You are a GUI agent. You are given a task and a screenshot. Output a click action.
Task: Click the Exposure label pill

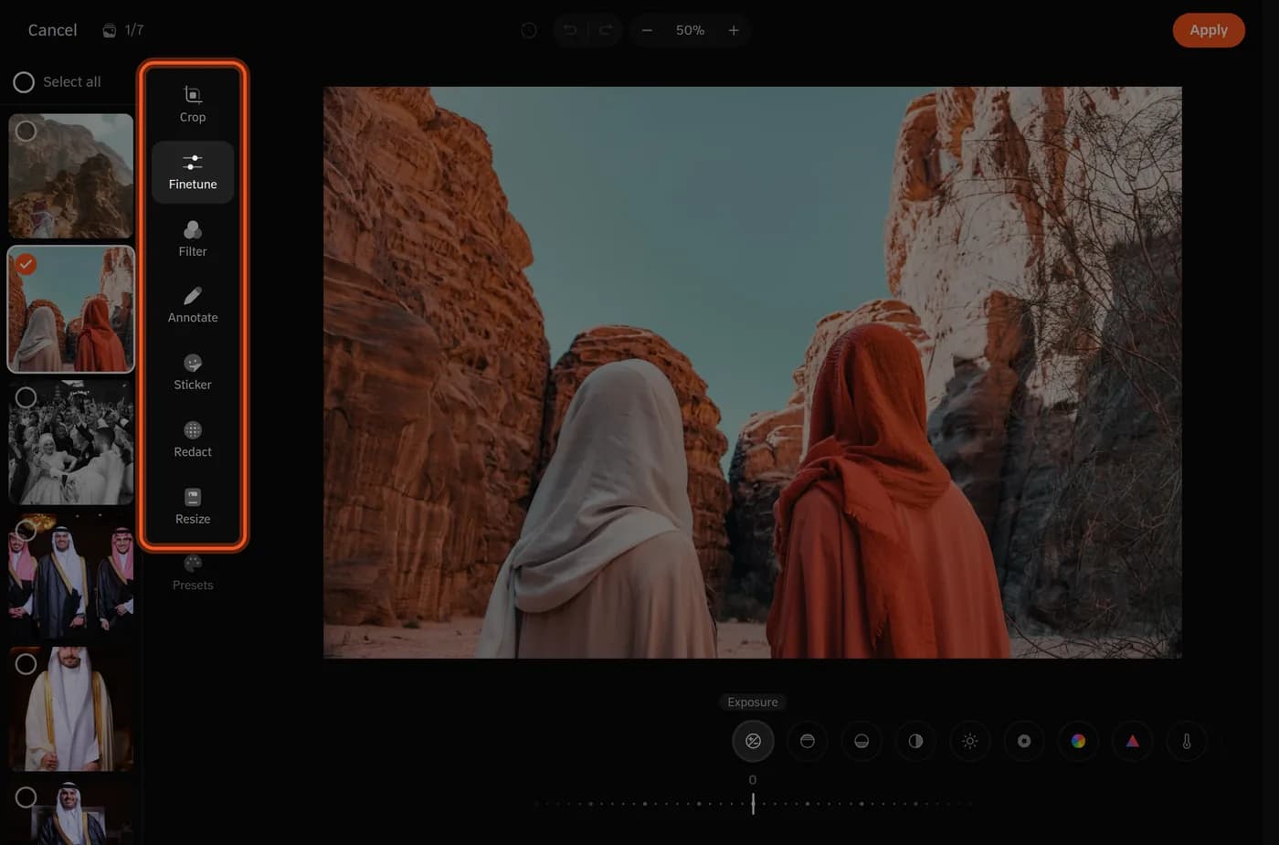tap(753, 702)
